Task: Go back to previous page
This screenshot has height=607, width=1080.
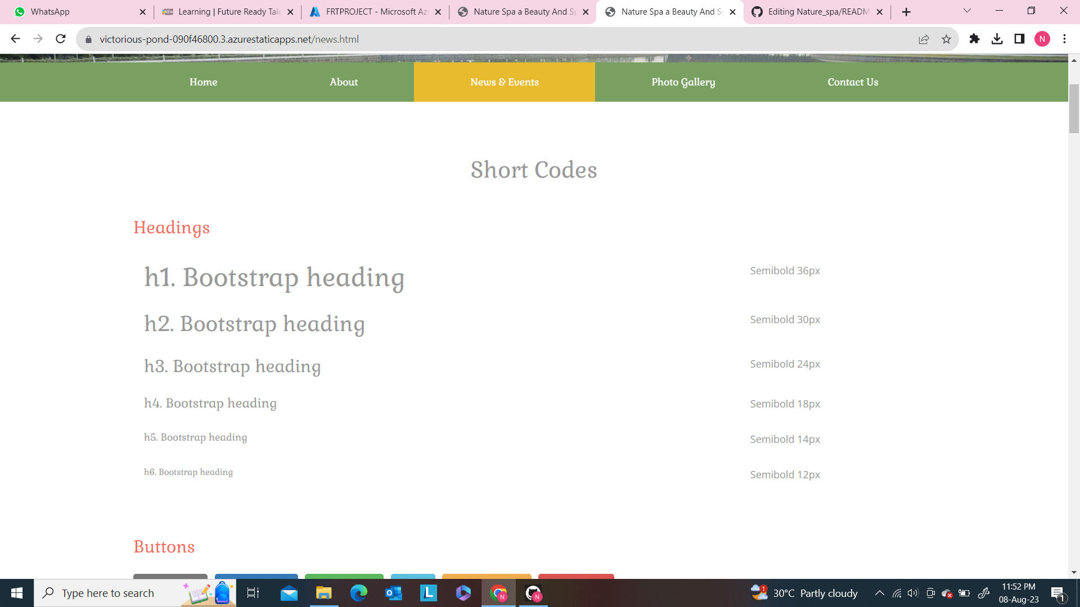Action: [x=15, y=39]
